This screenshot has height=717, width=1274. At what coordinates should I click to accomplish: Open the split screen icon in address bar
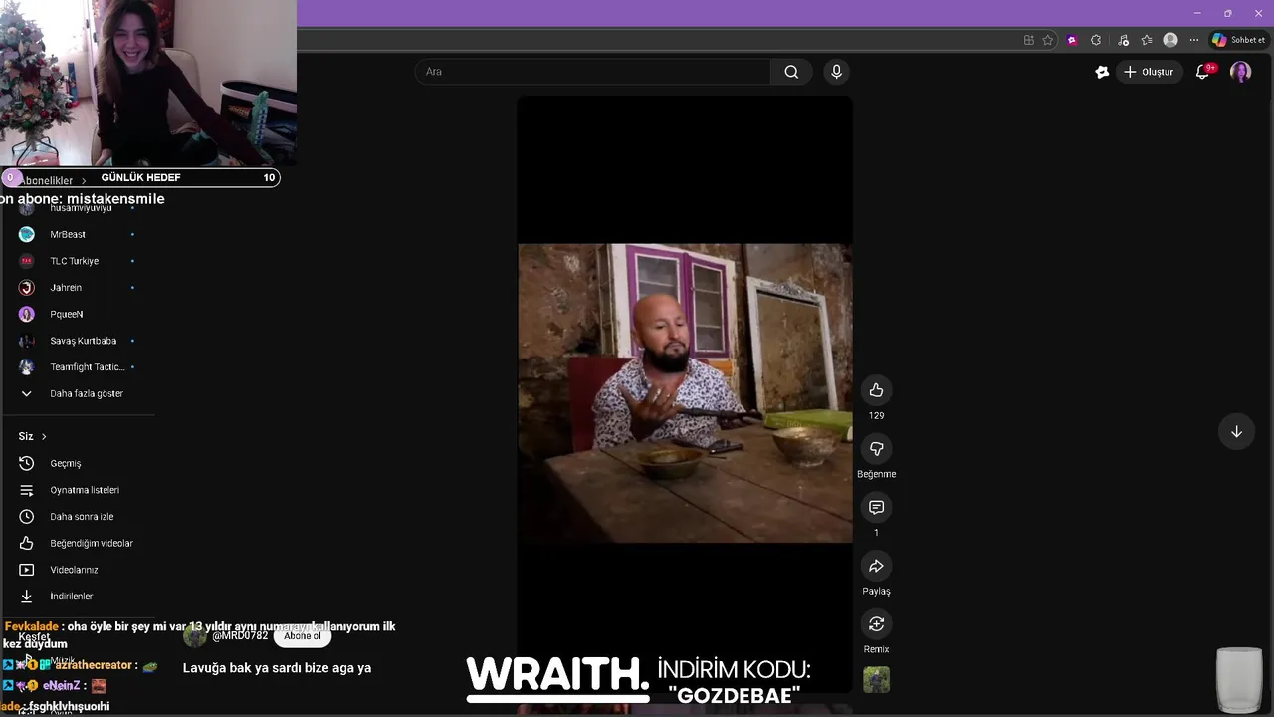pyautogui.click(x=1029, y=40)
